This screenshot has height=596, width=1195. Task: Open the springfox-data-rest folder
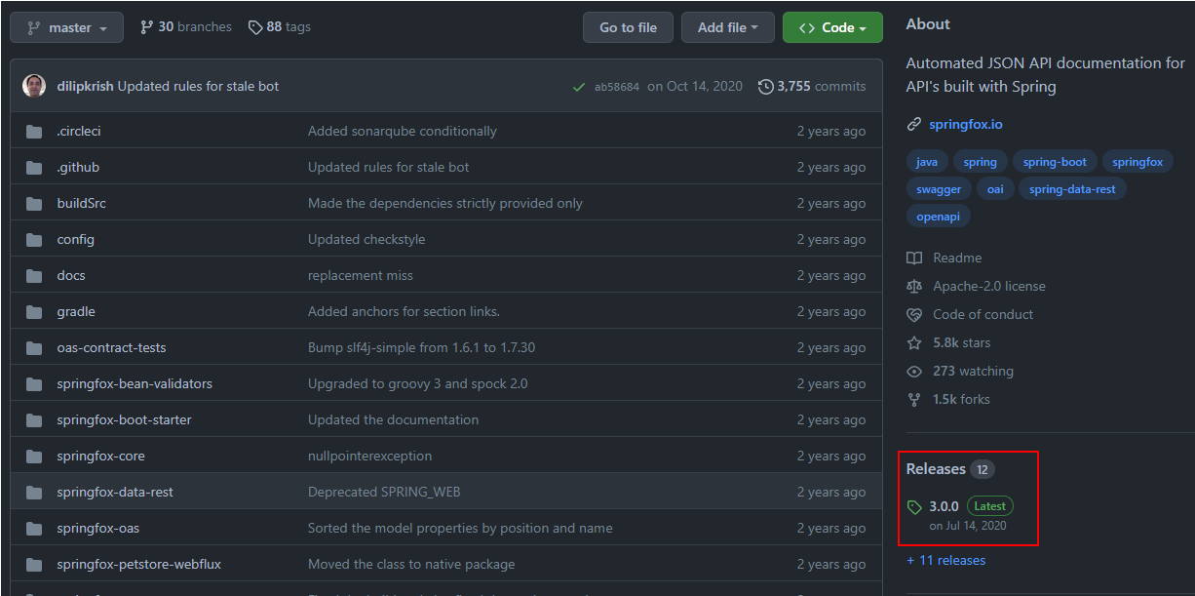(x=115, y=492)
